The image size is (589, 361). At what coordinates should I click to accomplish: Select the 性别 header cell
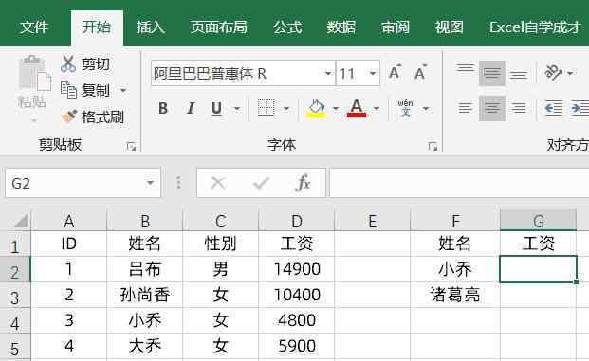[220, 244]
